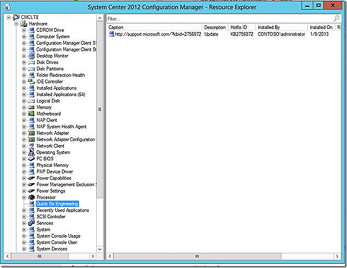
Task: Click the tree pane scroll up arrow
Action: 100,18
